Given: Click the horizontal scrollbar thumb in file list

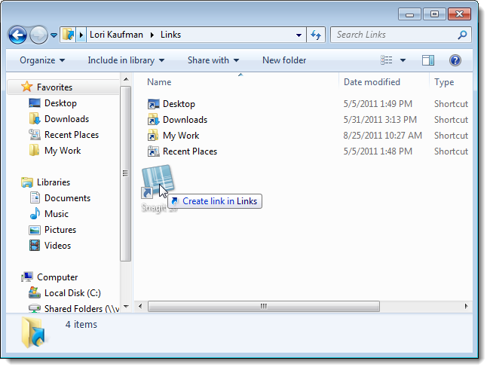Looking at the screenshot, I should coord(264,306).
